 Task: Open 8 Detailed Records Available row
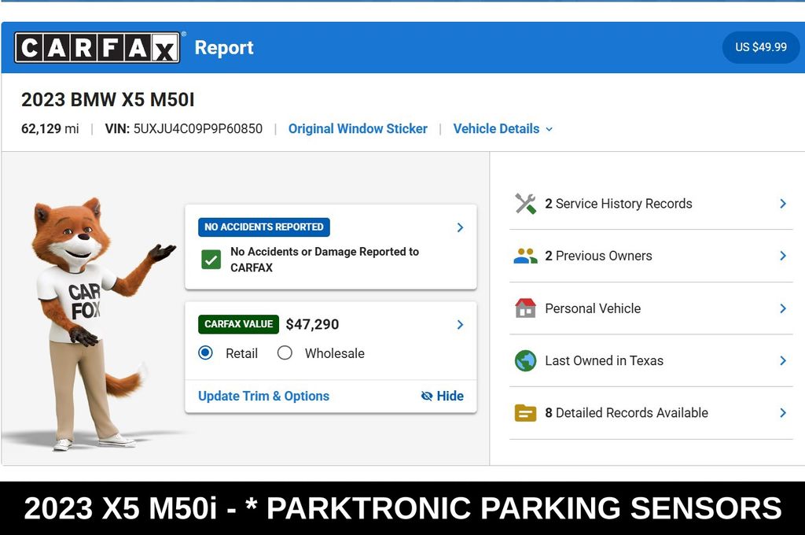click(651, 413)
